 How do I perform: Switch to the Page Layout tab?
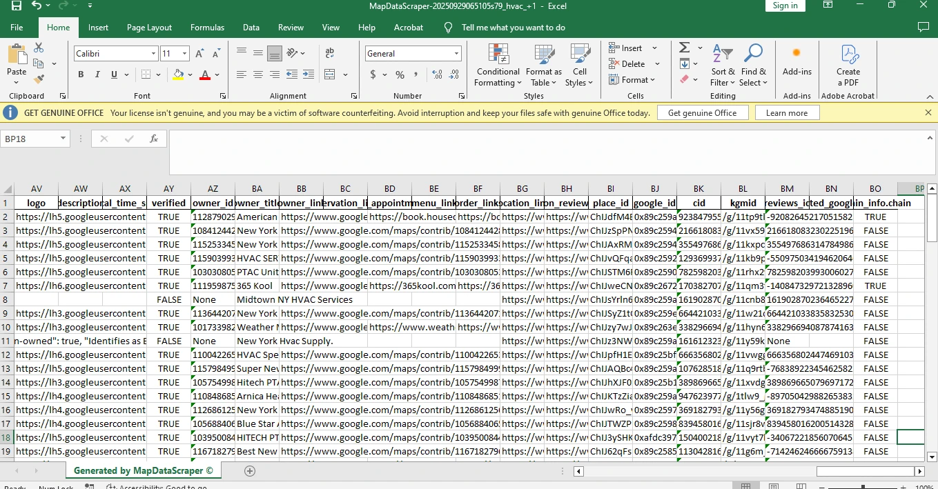click(149, 28)
